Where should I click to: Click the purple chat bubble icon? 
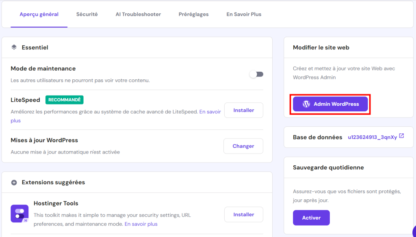[x=413, y=230]
